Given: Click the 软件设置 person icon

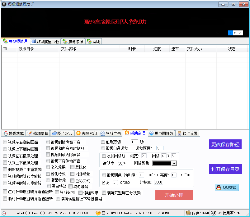Looking at the screenshot, I should tap(179, 133).
